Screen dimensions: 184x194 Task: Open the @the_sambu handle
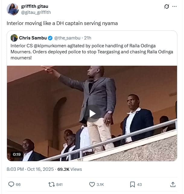67,38
